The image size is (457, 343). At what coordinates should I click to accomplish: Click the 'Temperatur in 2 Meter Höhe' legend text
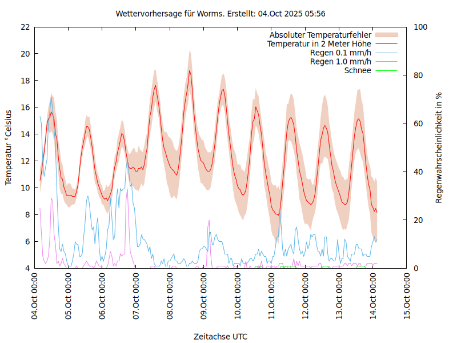[x=319, y=44]
